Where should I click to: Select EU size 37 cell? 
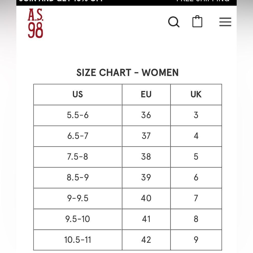tap(146, 136)
